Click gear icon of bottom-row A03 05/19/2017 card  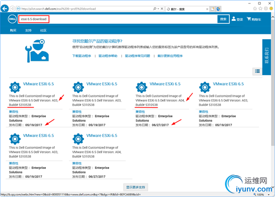click(15, 139)
